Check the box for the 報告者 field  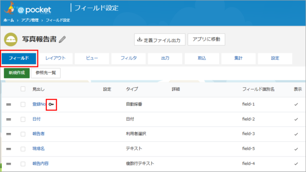23,134
